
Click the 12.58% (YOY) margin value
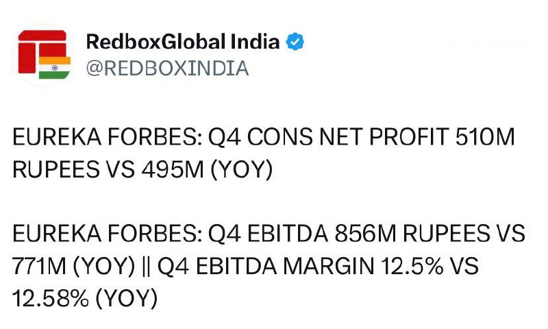pos(84,299)
